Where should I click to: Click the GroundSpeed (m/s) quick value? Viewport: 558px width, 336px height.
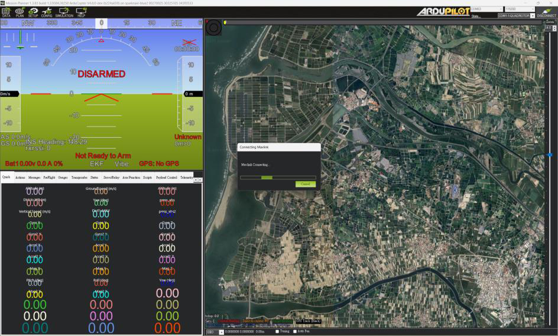(x=100, y=191)
